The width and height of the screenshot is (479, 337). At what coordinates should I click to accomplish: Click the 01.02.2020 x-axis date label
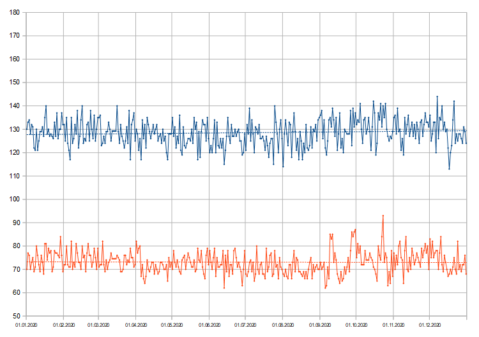point(63,325)
